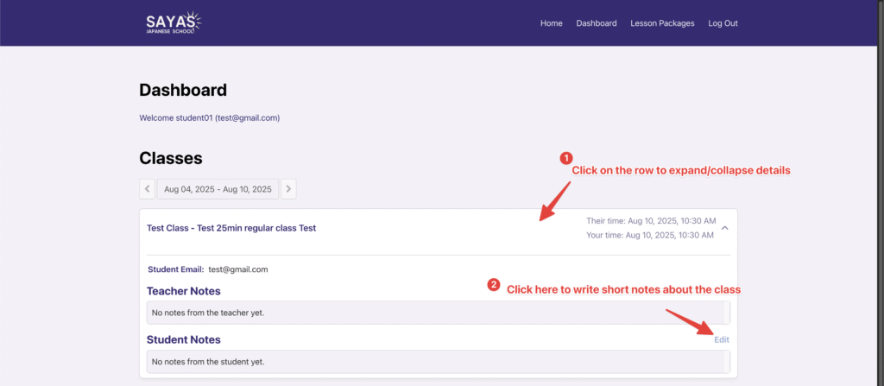Open the Dashboard navigation link
Screen dimensions: 884x386
coord(597,23)
